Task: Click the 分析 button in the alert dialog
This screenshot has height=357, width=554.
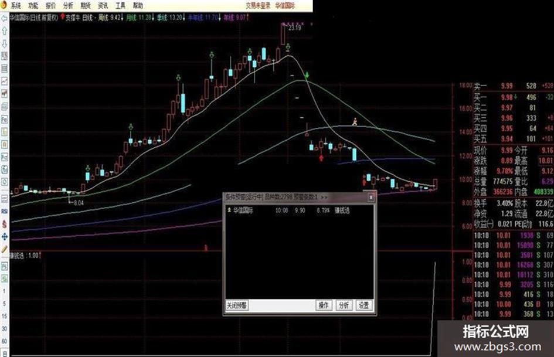Action: pos(344,305)
